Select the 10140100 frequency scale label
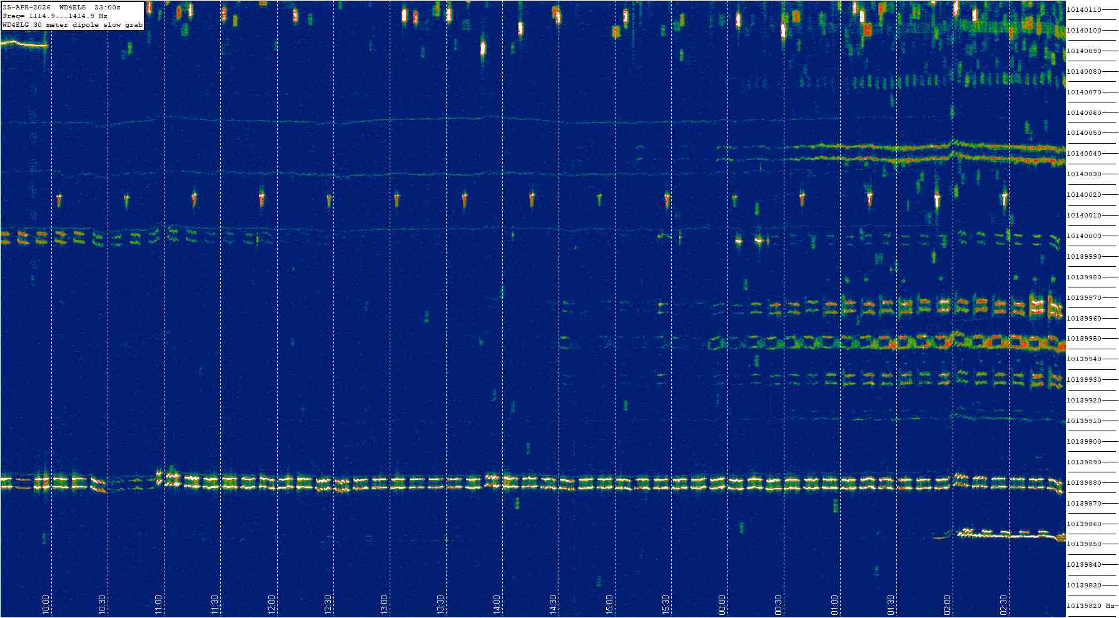1119x618 pixels. pos(1084,31)
